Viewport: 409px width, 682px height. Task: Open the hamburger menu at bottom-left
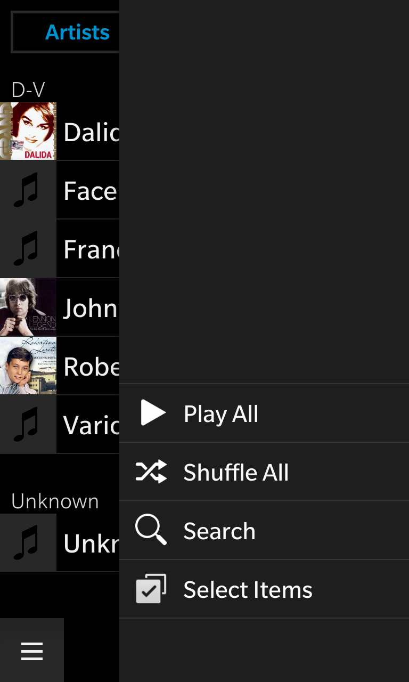pyautogui.click(x=32, y=651)
